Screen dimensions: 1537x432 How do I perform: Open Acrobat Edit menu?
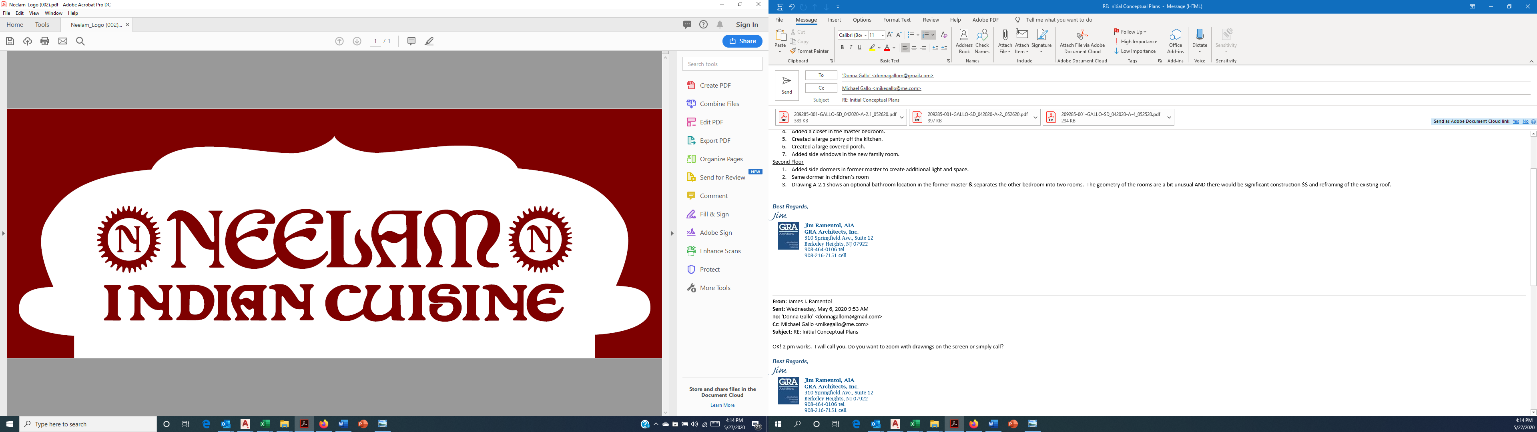click(x=20, y=13)
